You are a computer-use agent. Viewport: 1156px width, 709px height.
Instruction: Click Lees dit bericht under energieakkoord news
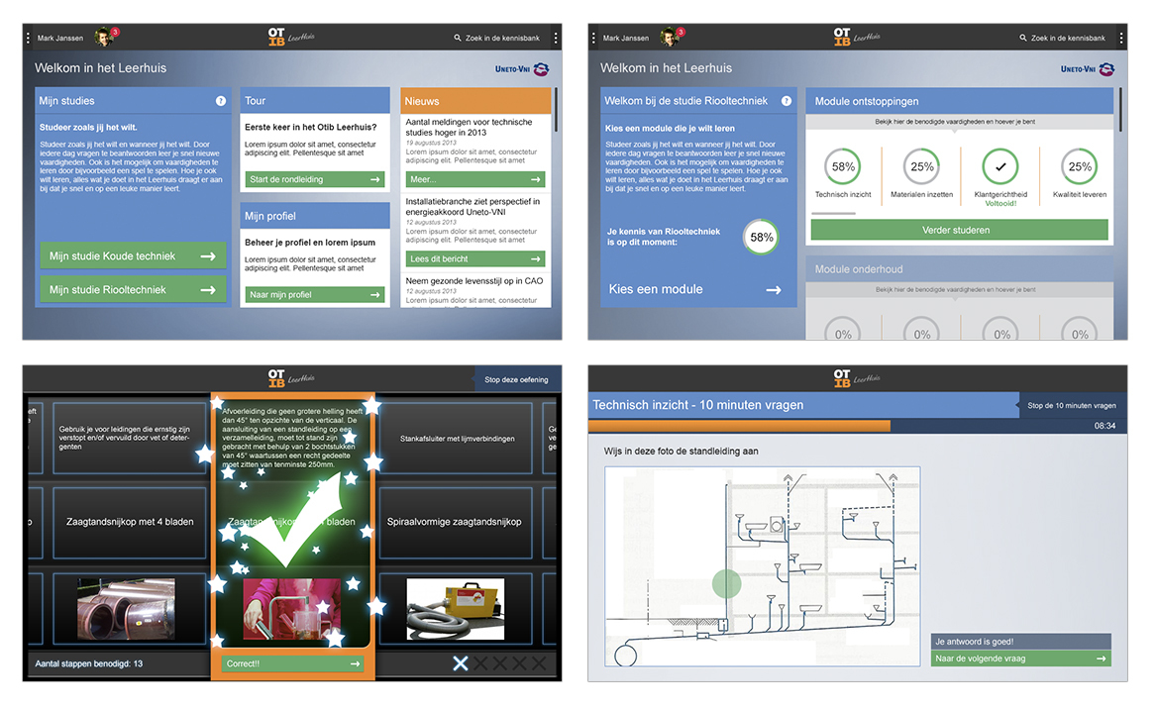tap(475, 259)
